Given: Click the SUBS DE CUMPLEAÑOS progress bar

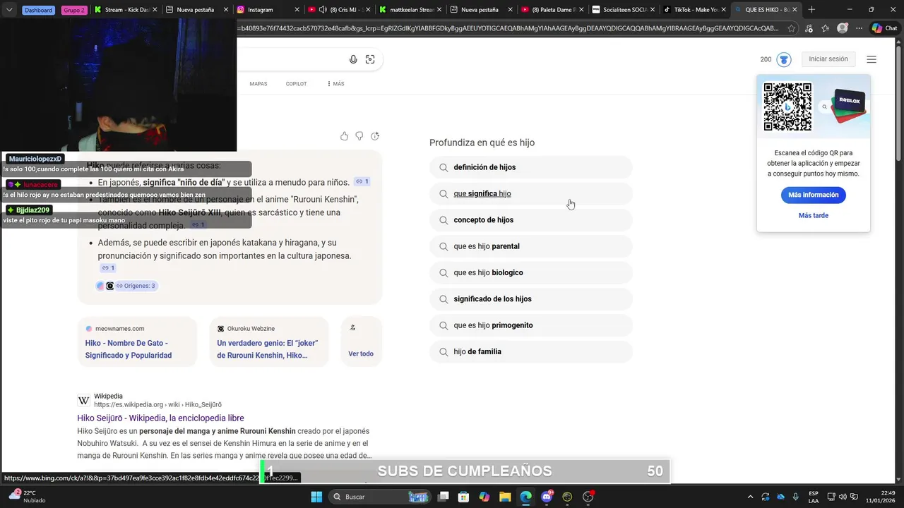Looking at the screenshot, I should coord(465,471).
